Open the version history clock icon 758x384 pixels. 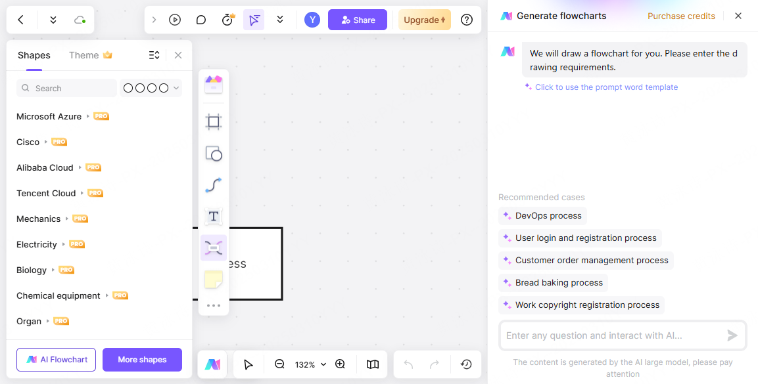466,364
